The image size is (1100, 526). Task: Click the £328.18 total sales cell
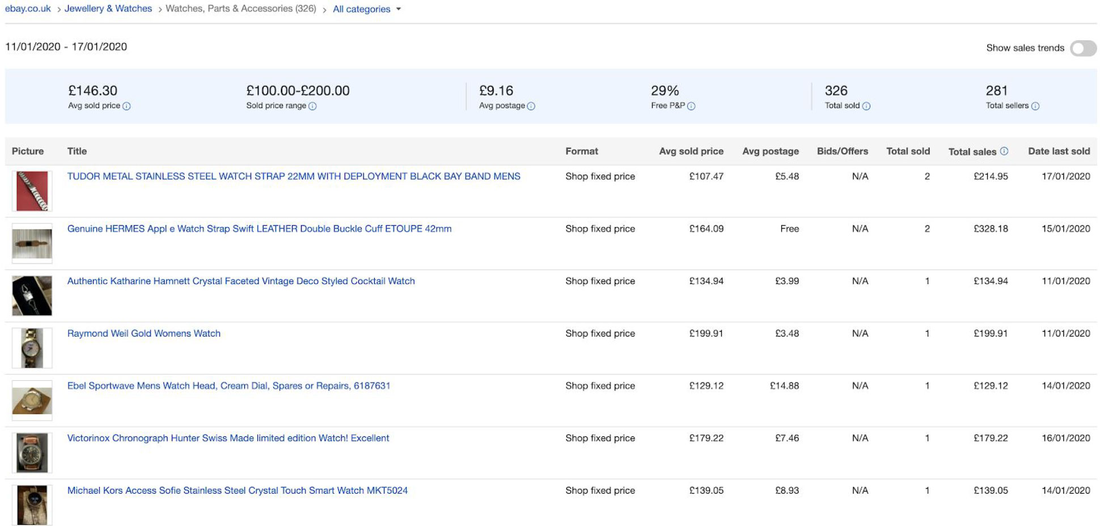point(991,229)
